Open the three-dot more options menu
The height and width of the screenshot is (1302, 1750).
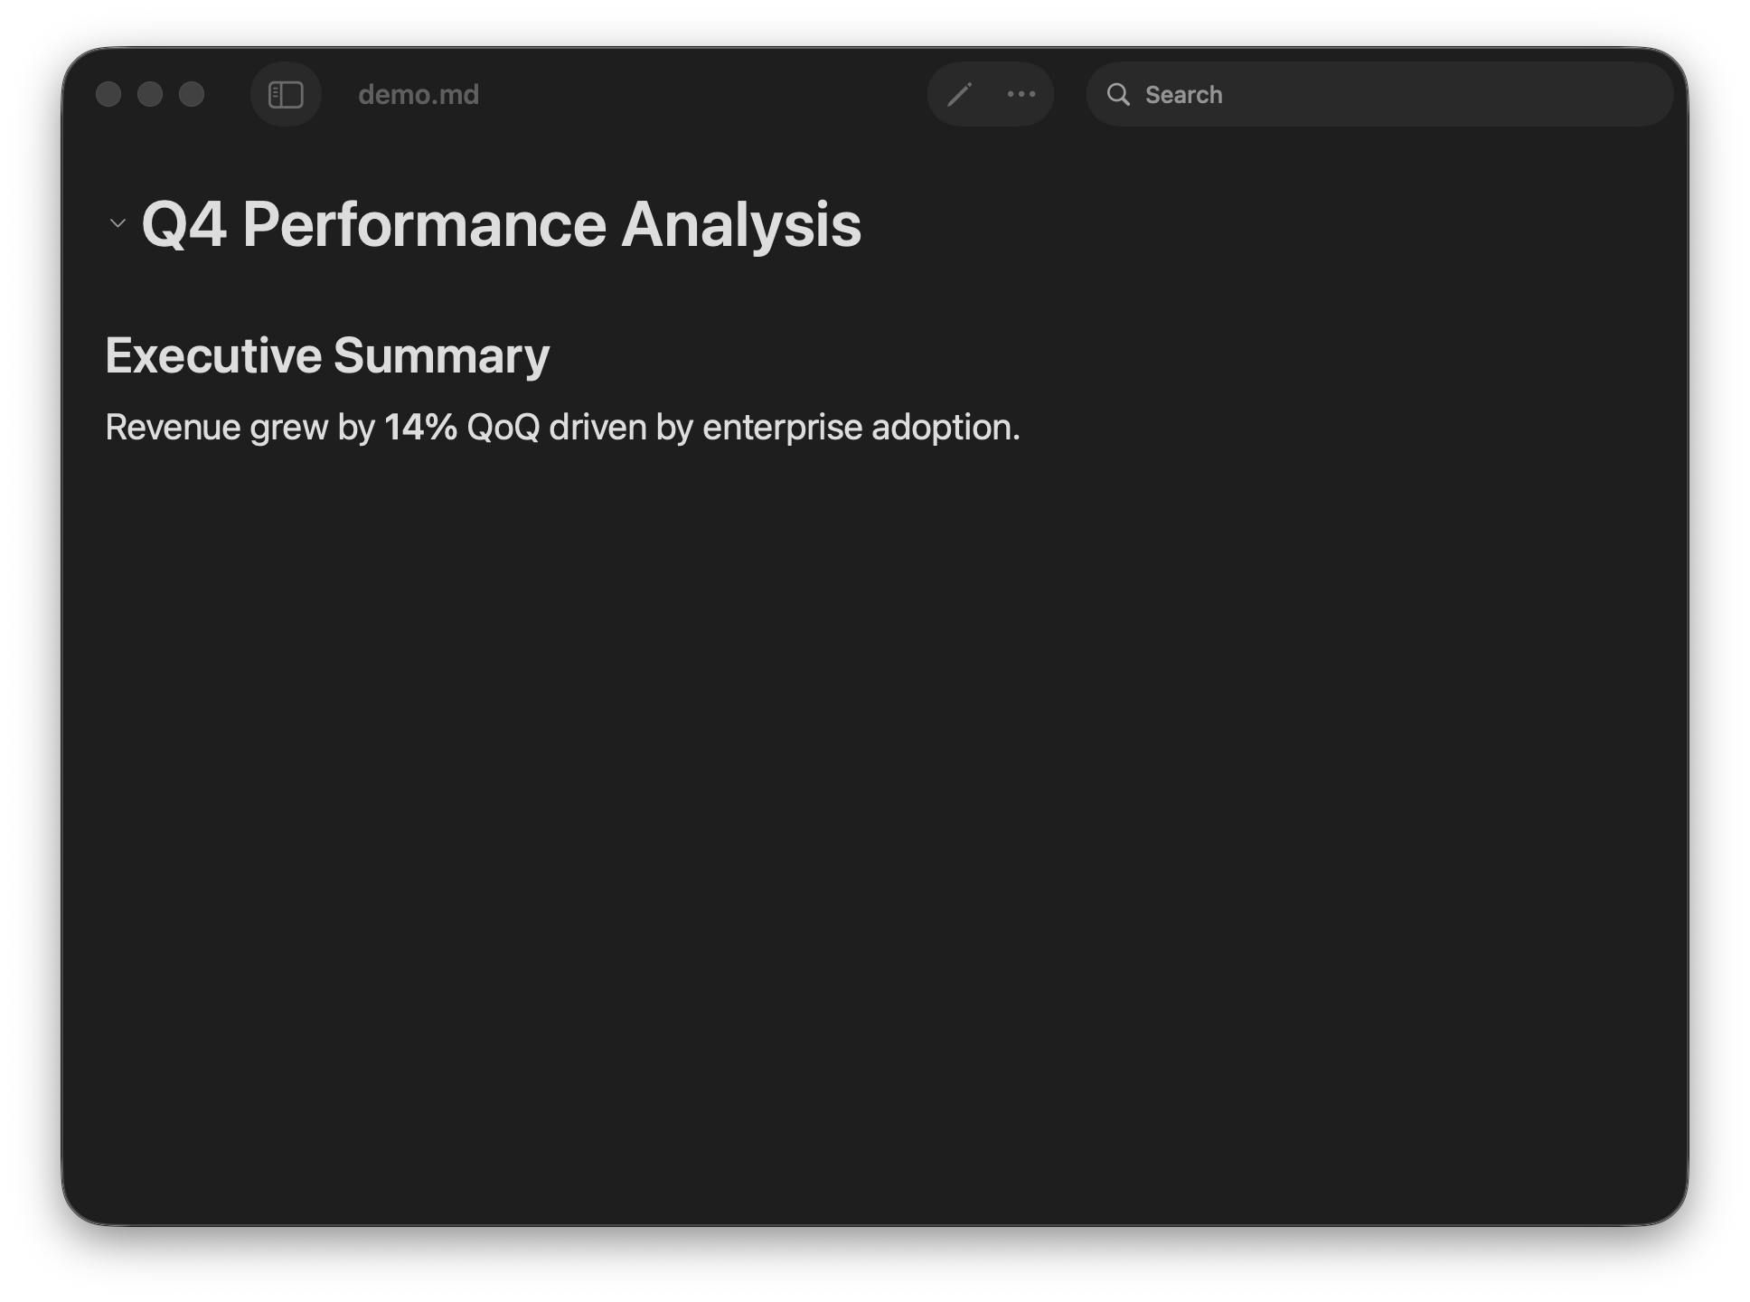pyautogui.click(x=1021, y=95)
